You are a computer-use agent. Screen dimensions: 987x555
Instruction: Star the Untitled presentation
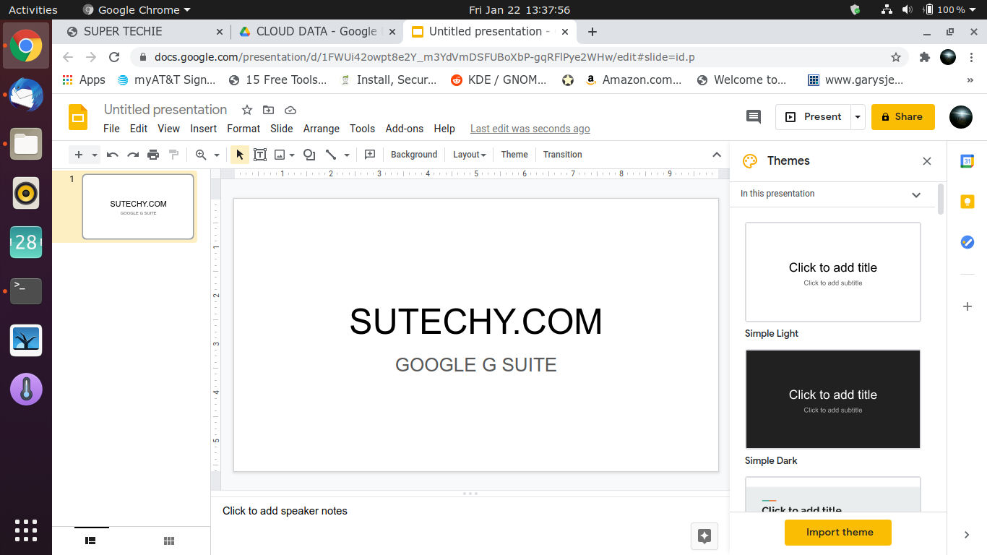[x=246, y=110]
